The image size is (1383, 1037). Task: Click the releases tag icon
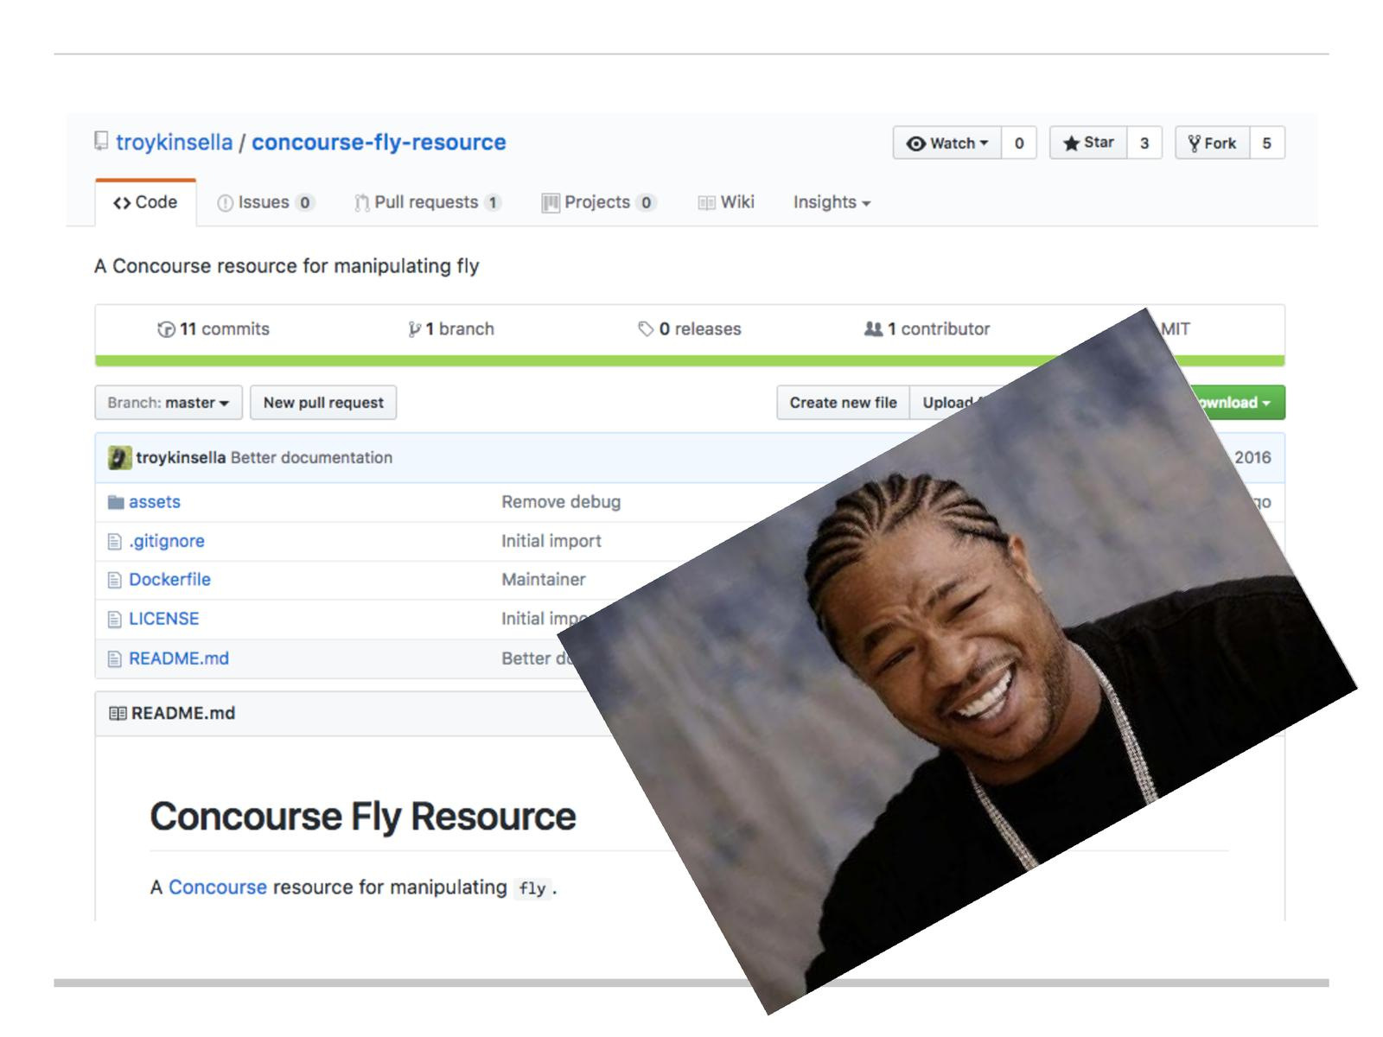(645, 329)
